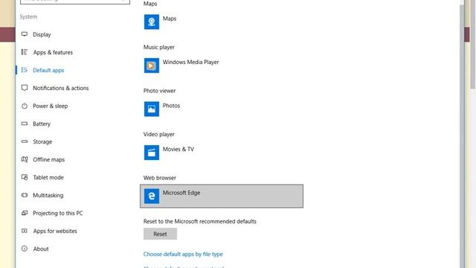This screenshot has width=476, height=268.
Task: Change default Maps app
Action: coord(222,22)
